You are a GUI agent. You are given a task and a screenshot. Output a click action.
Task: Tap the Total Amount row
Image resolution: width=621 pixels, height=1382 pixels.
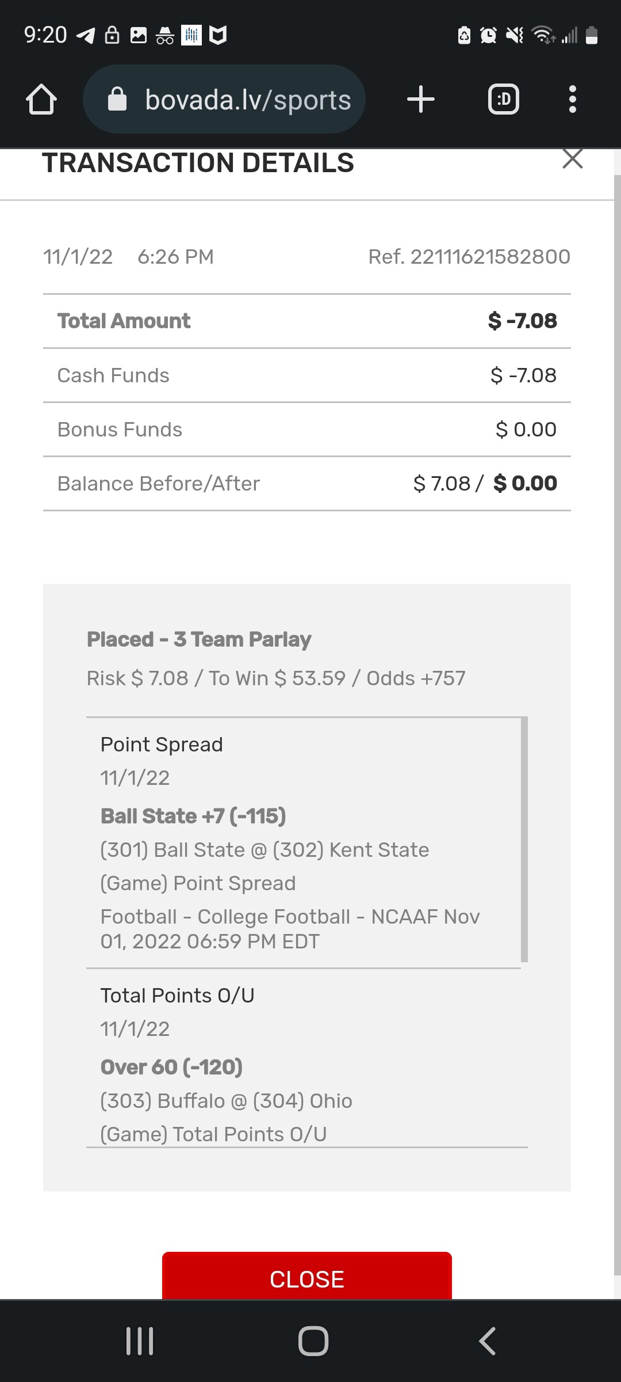point(306,321)
